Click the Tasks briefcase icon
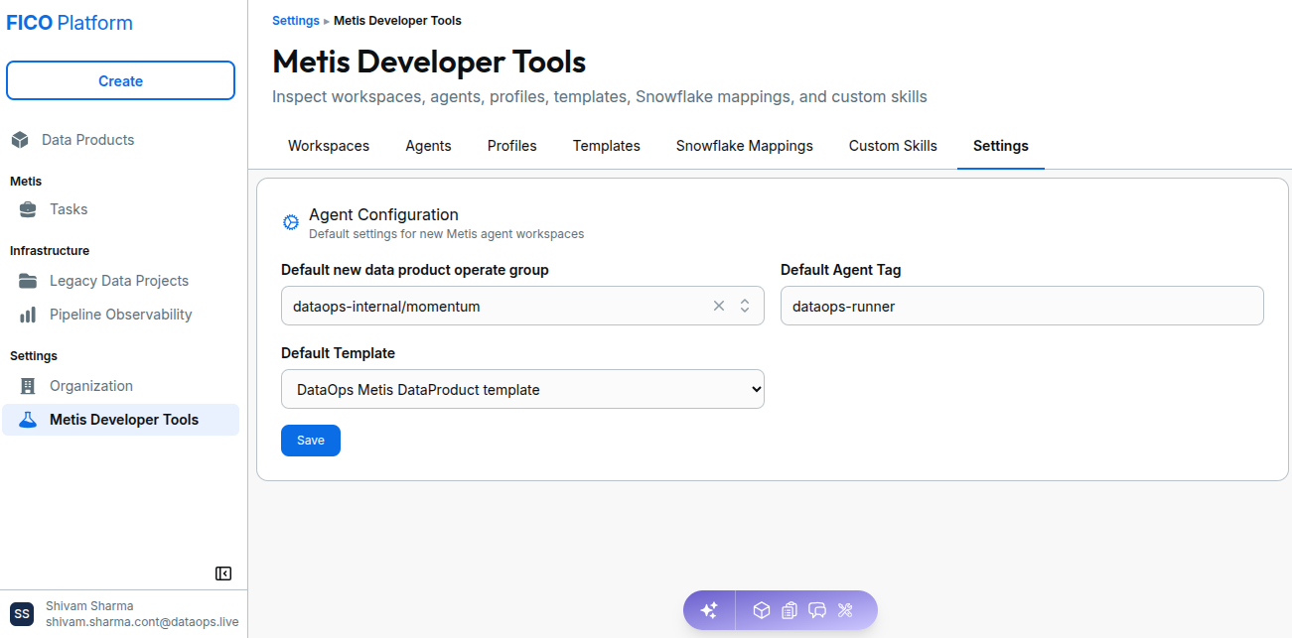Viewport: 1292px width, 638px height. point(28,209)
